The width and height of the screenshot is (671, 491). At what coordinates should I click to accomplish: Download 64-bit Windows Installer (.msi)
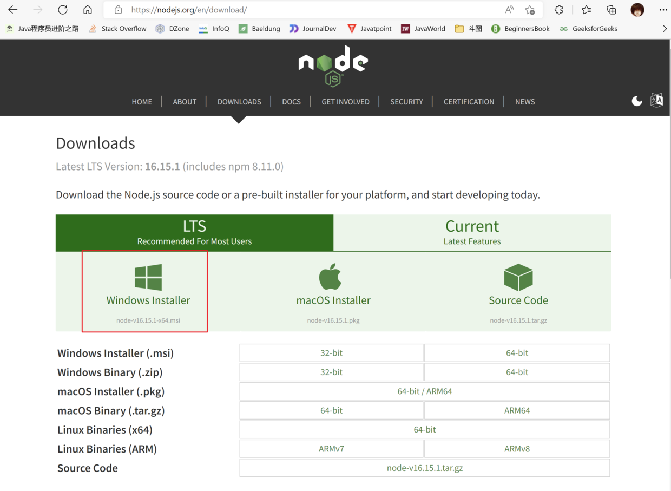tap(517, 353)
